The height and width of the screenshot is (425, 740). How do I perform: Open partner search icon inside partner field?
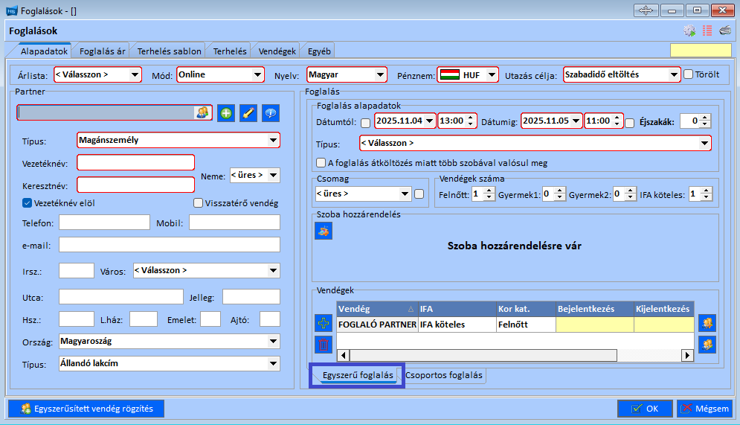tap(202, 112)
